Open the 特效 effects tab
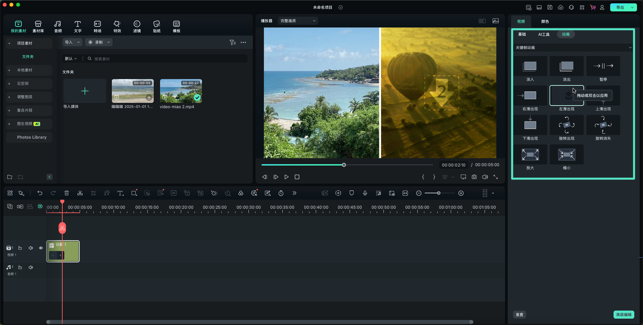The image size is (643, 325). (x=117, y=26)
